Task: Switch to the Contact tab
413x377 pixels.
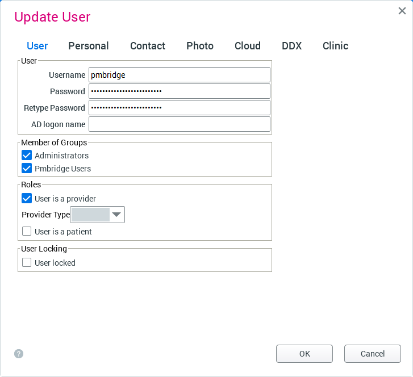Action: point(147,46)
